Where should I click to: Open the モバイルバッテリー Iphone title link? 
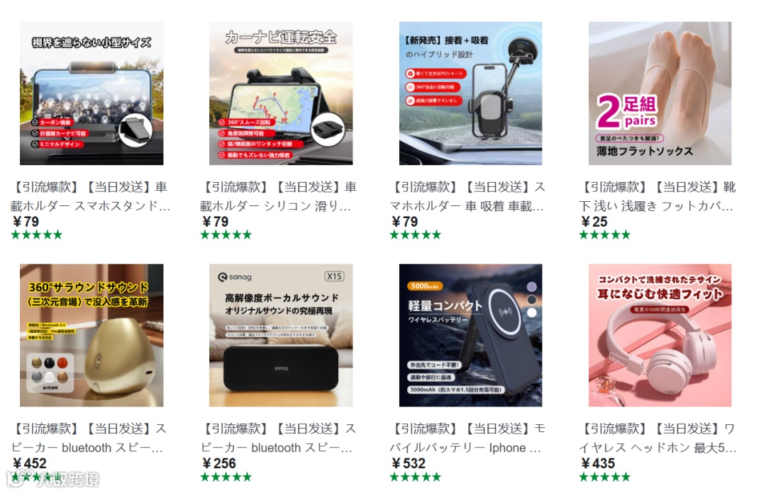click(x=467, y=438)
